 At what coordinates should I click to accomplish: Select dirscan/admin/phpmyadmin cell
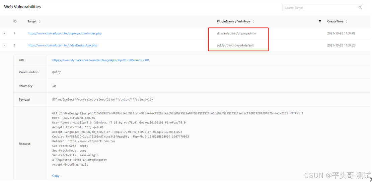click(236, 33)
